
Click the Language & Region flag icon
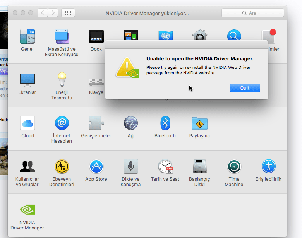click(165, 35)
